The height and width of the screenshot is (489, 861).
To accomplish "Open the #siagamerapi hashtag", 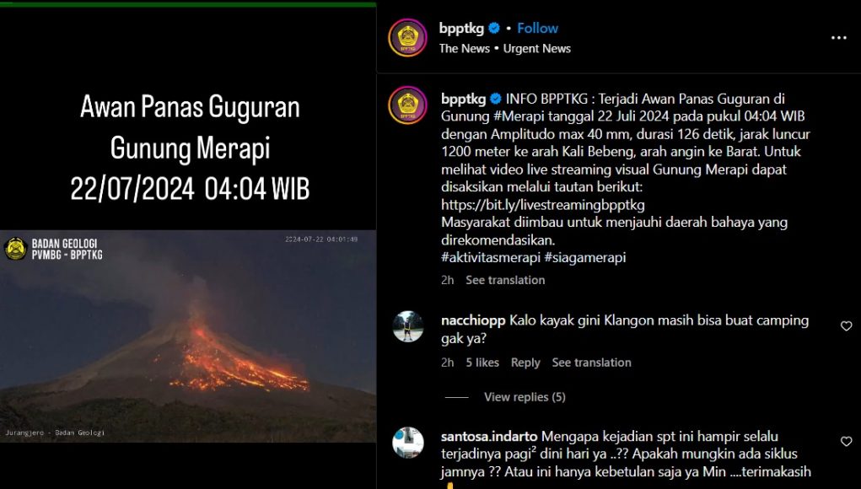I will pos(585,257).
